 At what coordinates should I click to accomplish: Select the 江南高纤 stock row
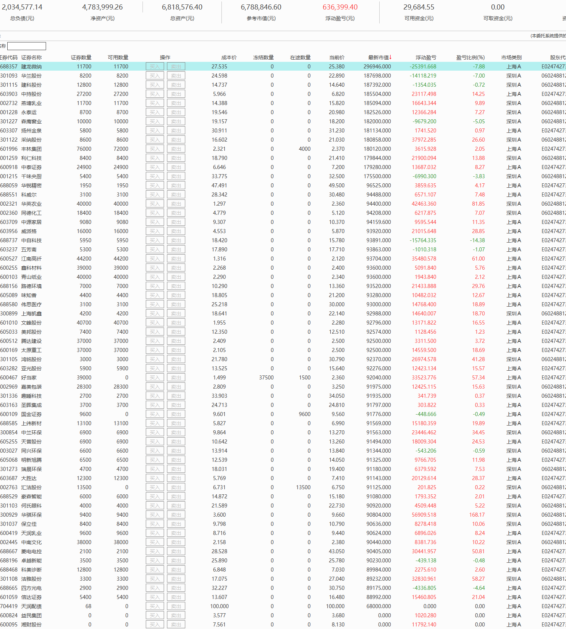(x=31, y=259)
